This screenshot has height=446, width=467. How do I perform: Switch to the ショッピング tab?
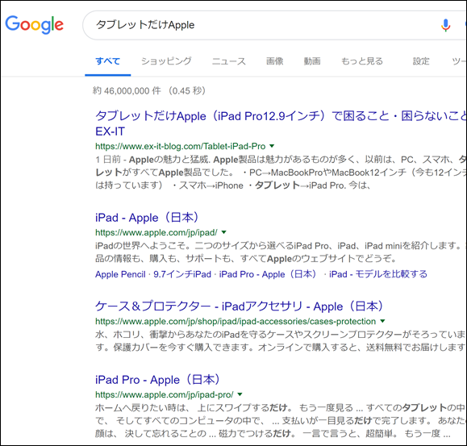pos(166,61)
